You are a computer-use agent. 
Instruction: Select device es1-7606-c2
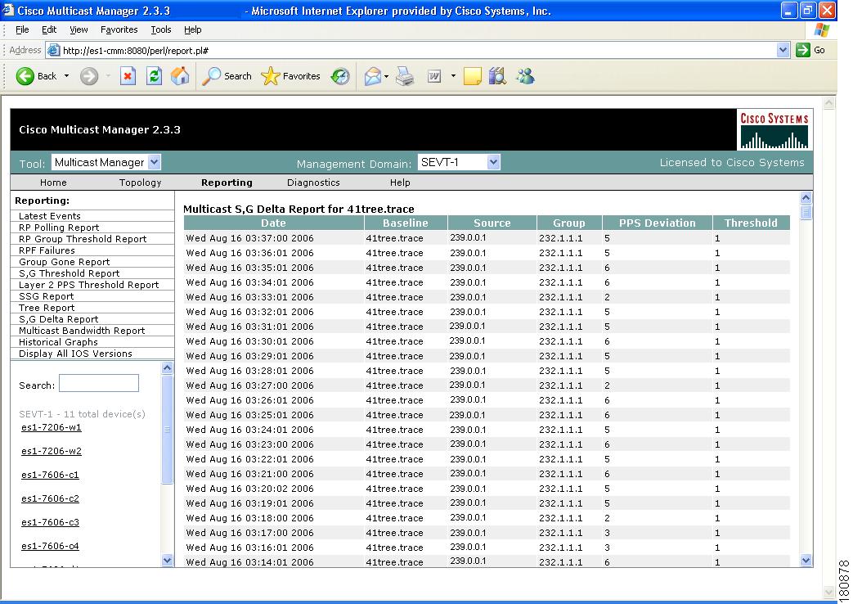tap(50, 498)
